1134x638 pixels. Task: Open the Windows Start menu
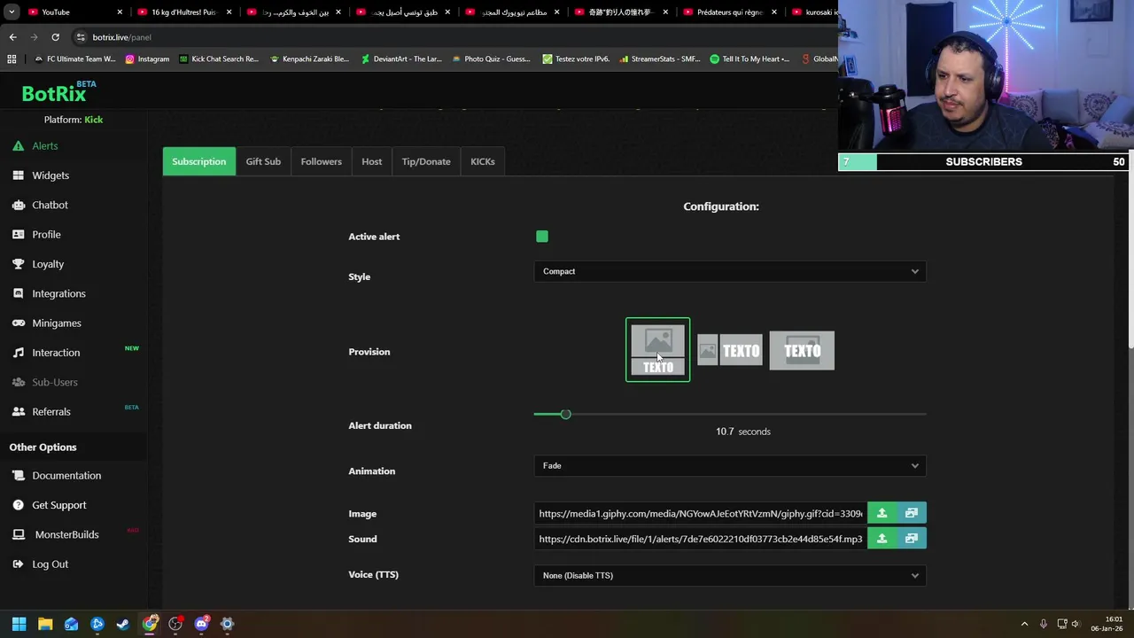point(19,624)
